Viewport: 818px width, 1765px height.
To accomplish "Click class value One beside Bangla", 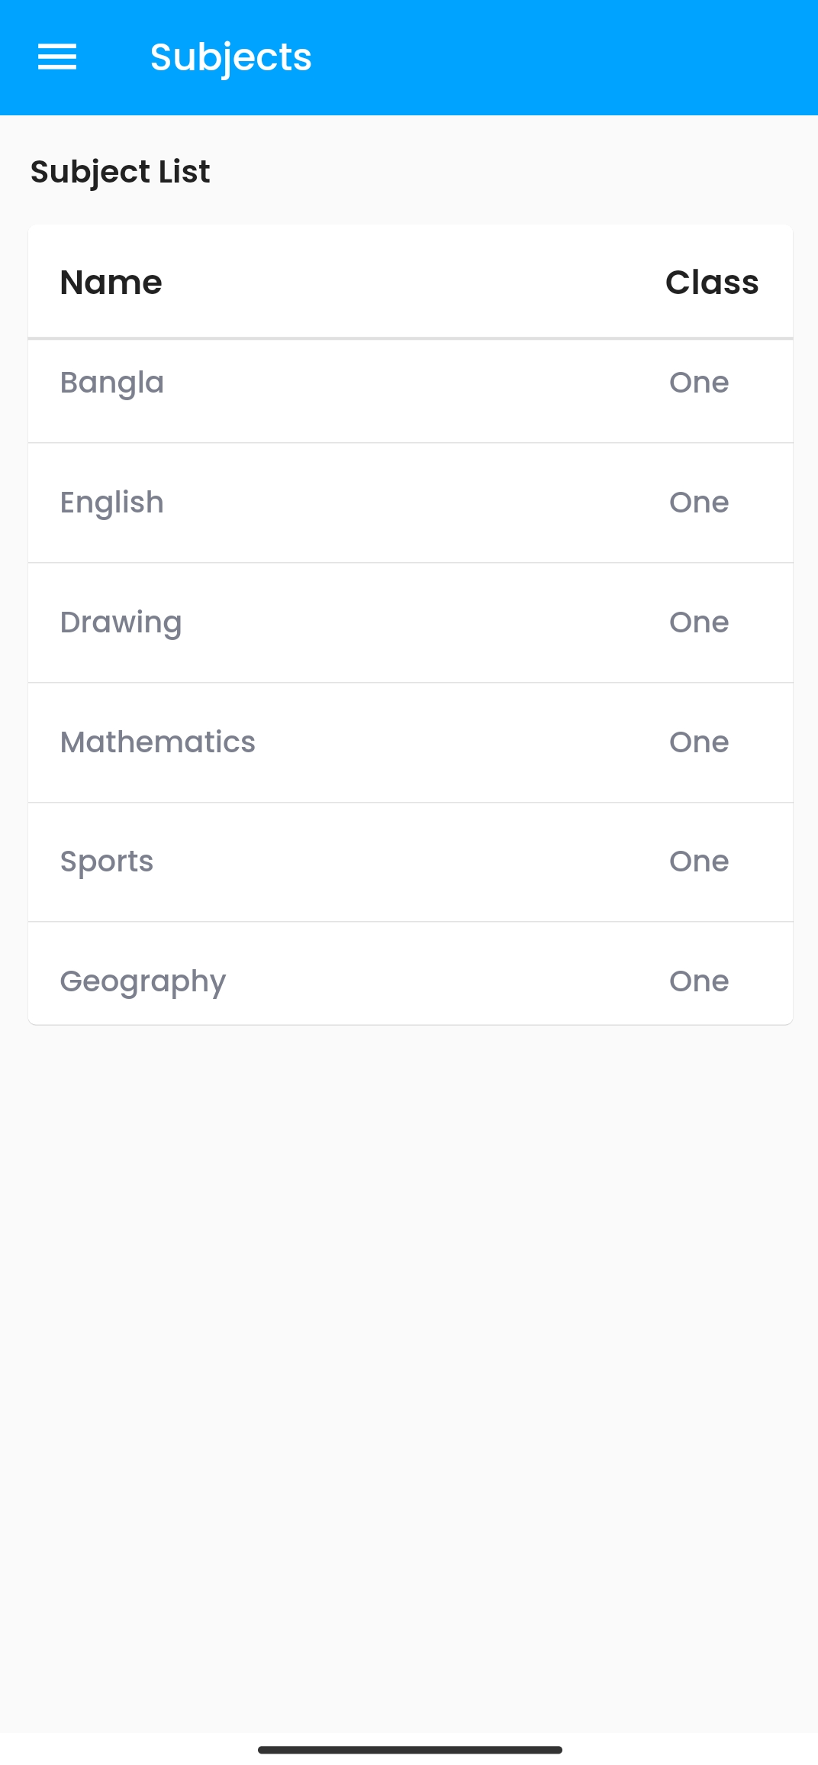I will (699, 383).
